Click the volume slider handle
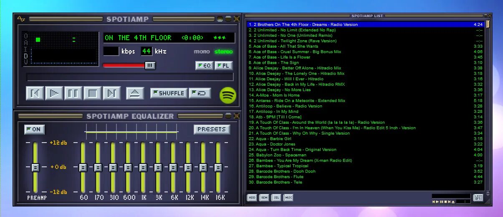 (x=150, y=65)
